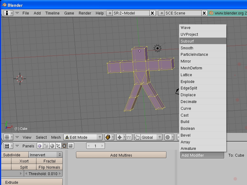Switch to Script context buttons icon
247x185 pixels.
click(46, 146)
